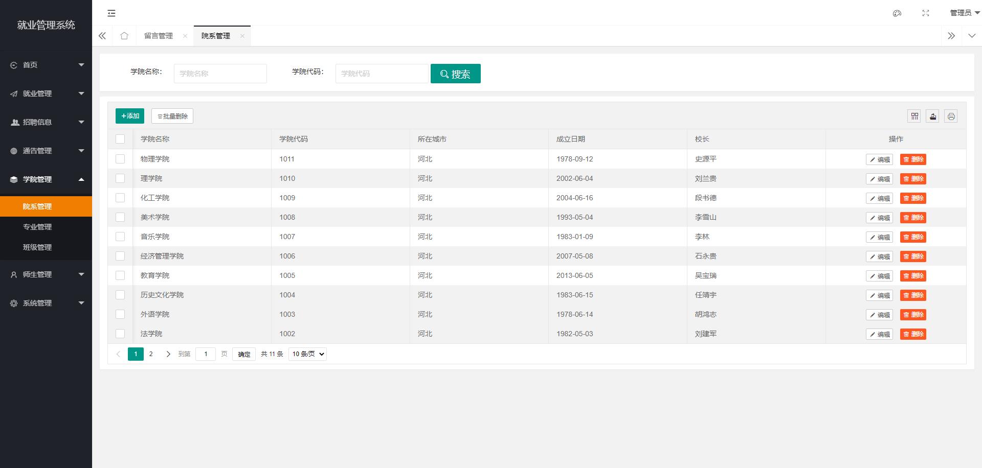Check the 教育学院 row checkbox

click(x=120, y=275)
